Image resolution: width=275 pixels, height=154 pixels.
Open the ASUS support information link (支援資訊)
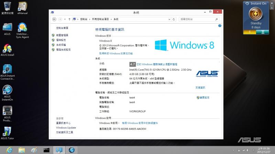(x=200, y=87)
